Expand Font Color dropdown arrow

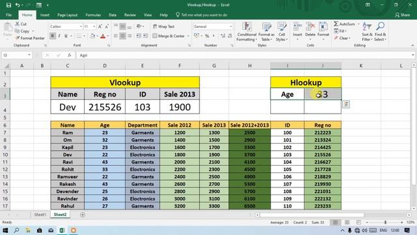[x=108, y=36]
